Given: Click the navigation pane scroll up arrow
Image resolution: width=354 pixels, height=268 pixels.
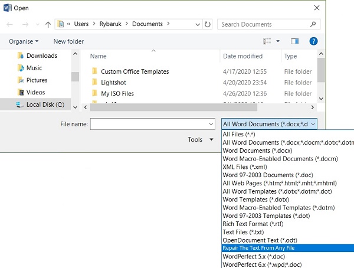Looking at the screenshot, I should [76, 54].
